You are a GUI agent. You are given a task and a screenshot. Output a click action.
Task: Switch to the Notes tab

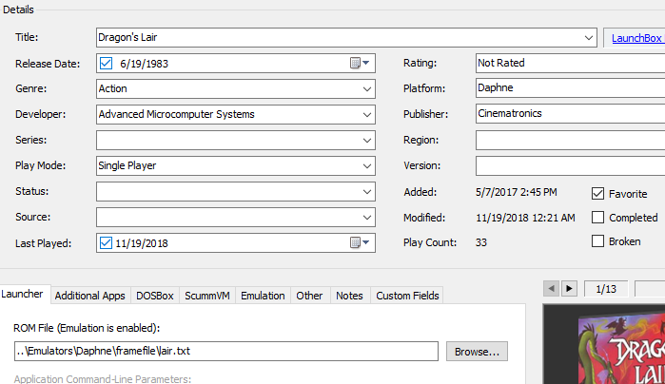[349, 296]
